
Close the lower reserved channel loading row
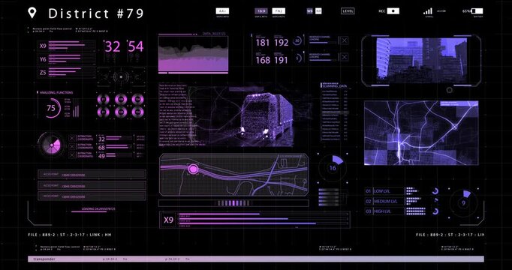tap(345, 57)
